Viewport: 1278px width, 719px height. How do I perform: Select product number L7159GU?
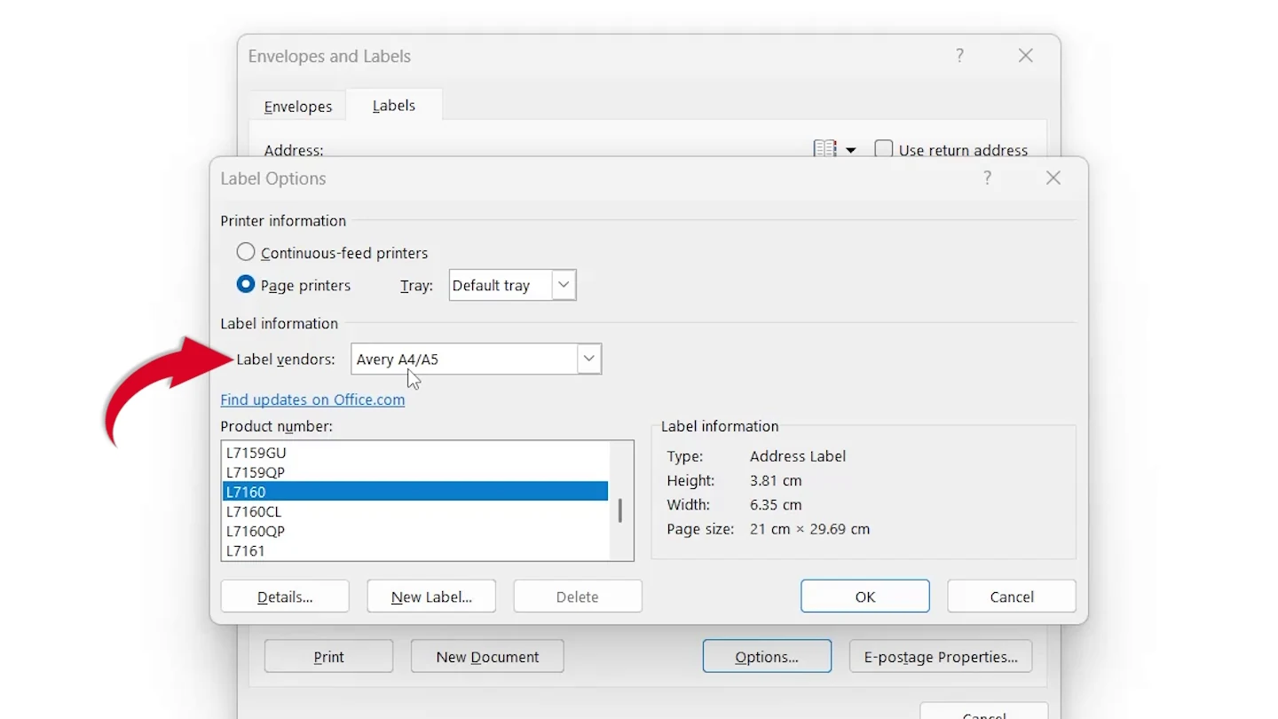pyautogui.click(x=415, y=453)
